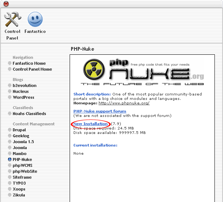Click the Short description label
The width and height of the screenshot is (223, 202).
pos(92,94)
